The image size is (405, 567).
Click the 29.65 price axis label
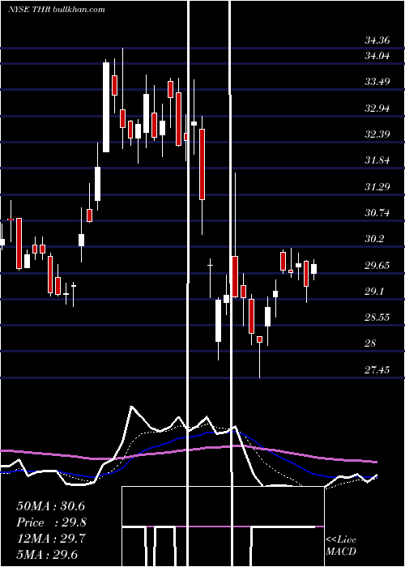click(377, 266)
